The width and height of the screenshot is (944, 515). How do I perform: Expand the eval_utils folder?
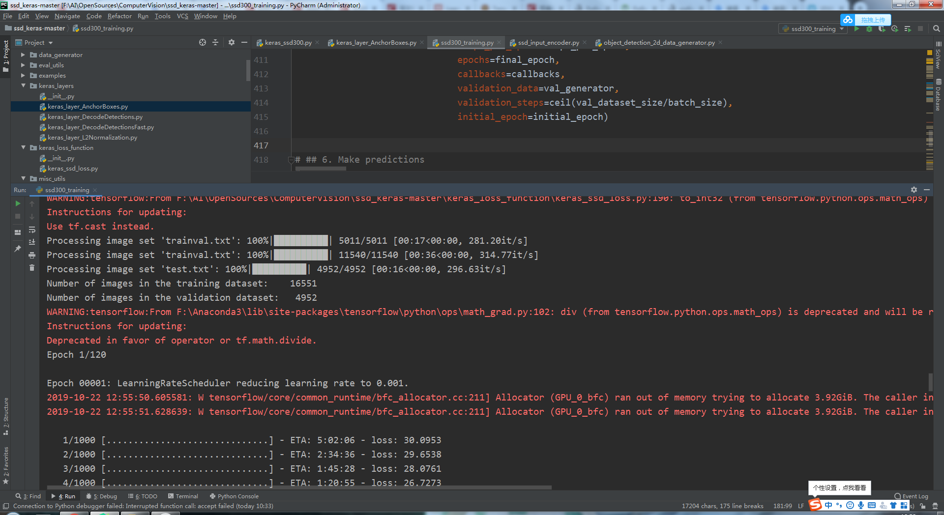tap(23, 65)
